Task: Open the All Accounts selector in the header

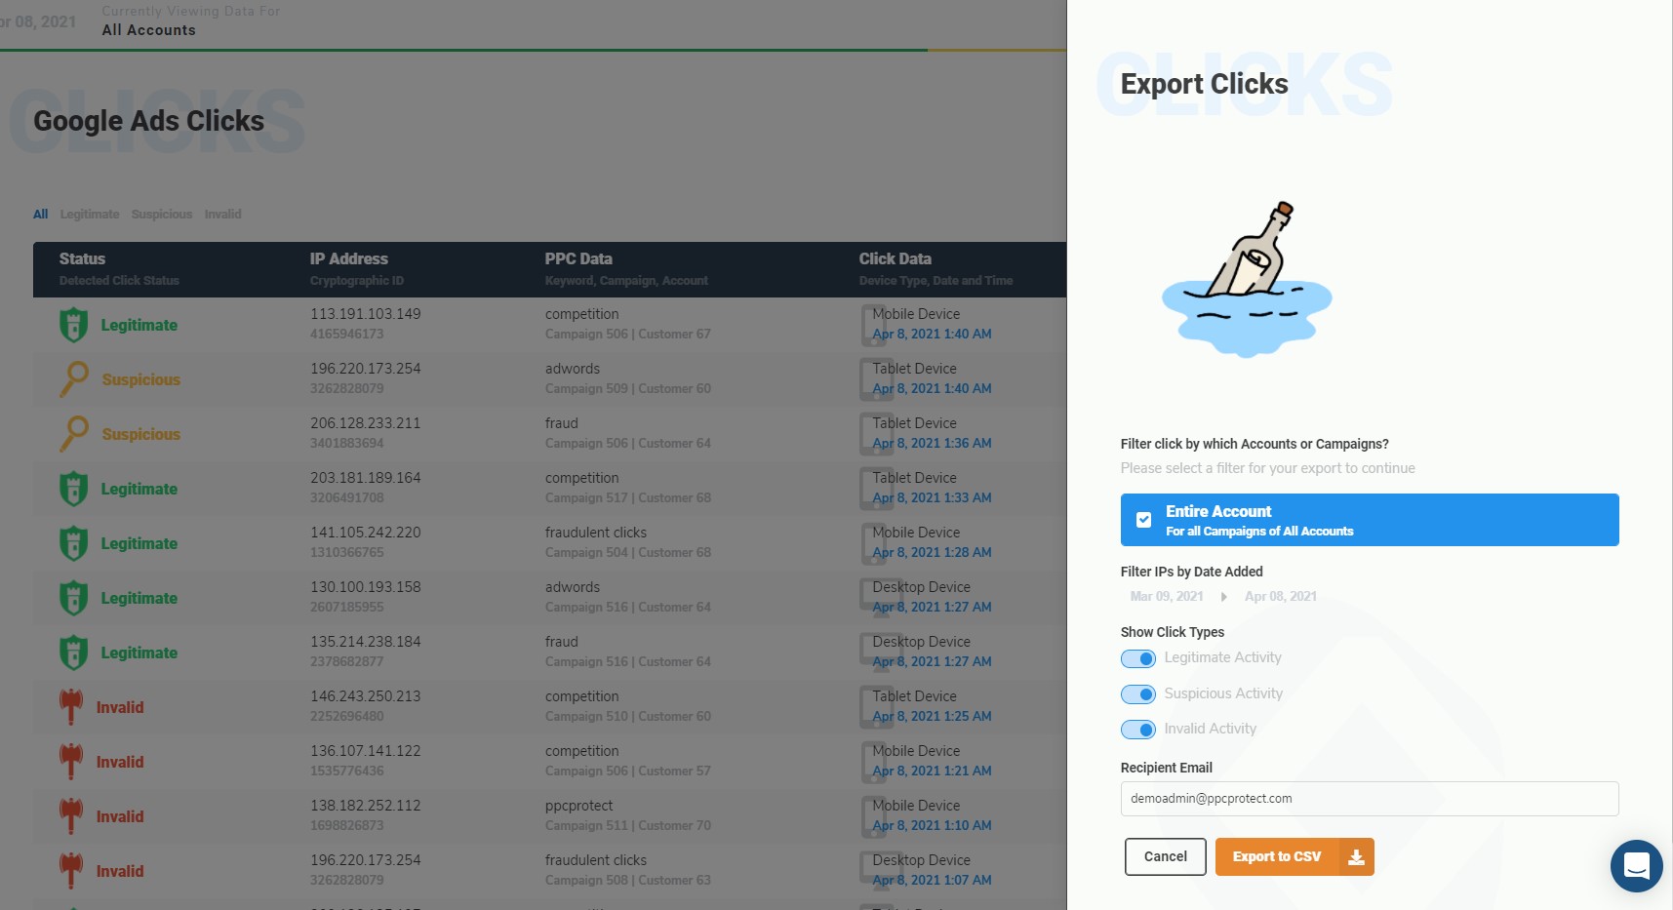Action: tap(149, 30)
